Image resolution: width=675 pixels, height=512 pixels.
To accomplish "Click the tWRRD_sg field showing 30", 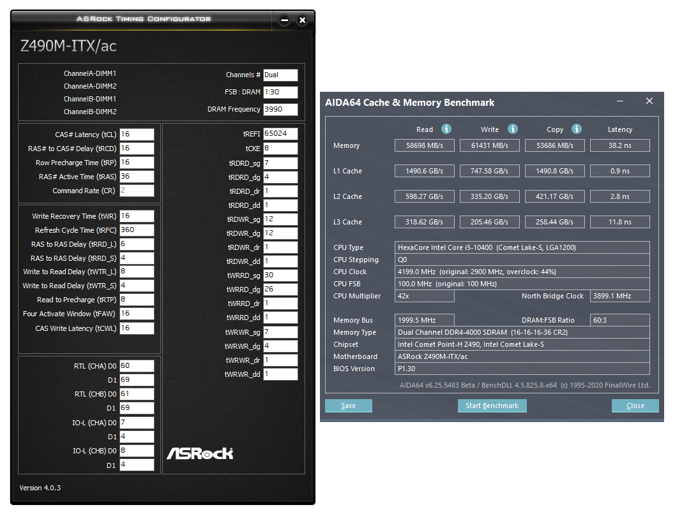I will 280,275.
